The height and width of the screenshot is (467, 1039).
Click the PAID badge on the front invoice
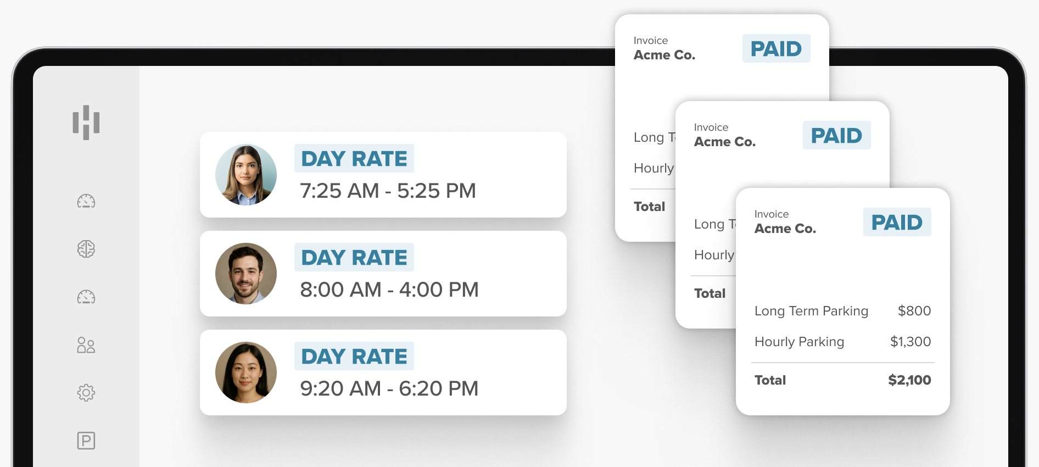(897, 222)
